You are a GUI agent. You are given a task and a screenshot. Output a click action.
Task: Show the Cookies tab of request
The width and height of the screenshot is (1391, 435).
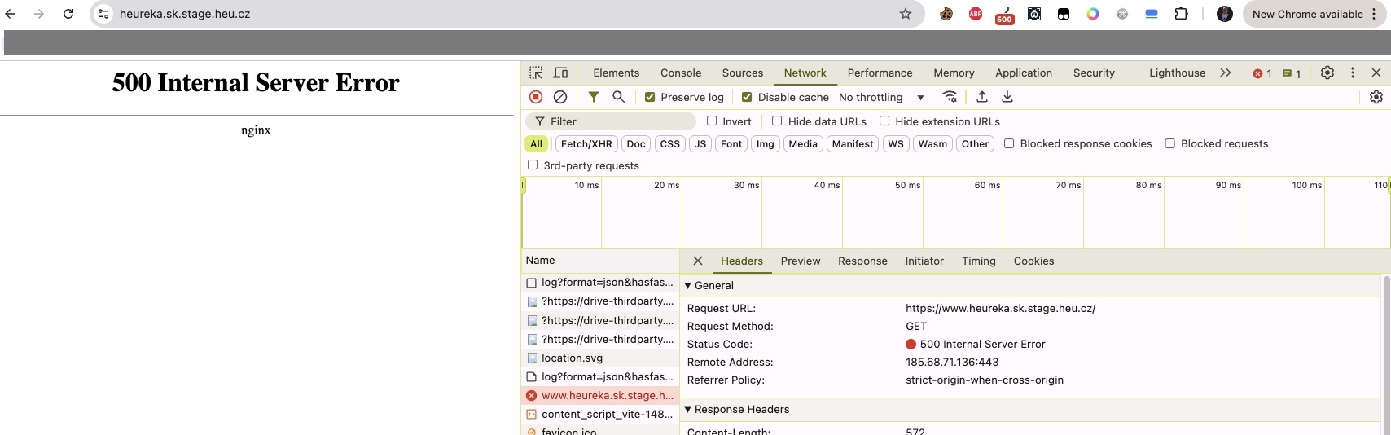pyautogui.click(x=1033, y=261)
